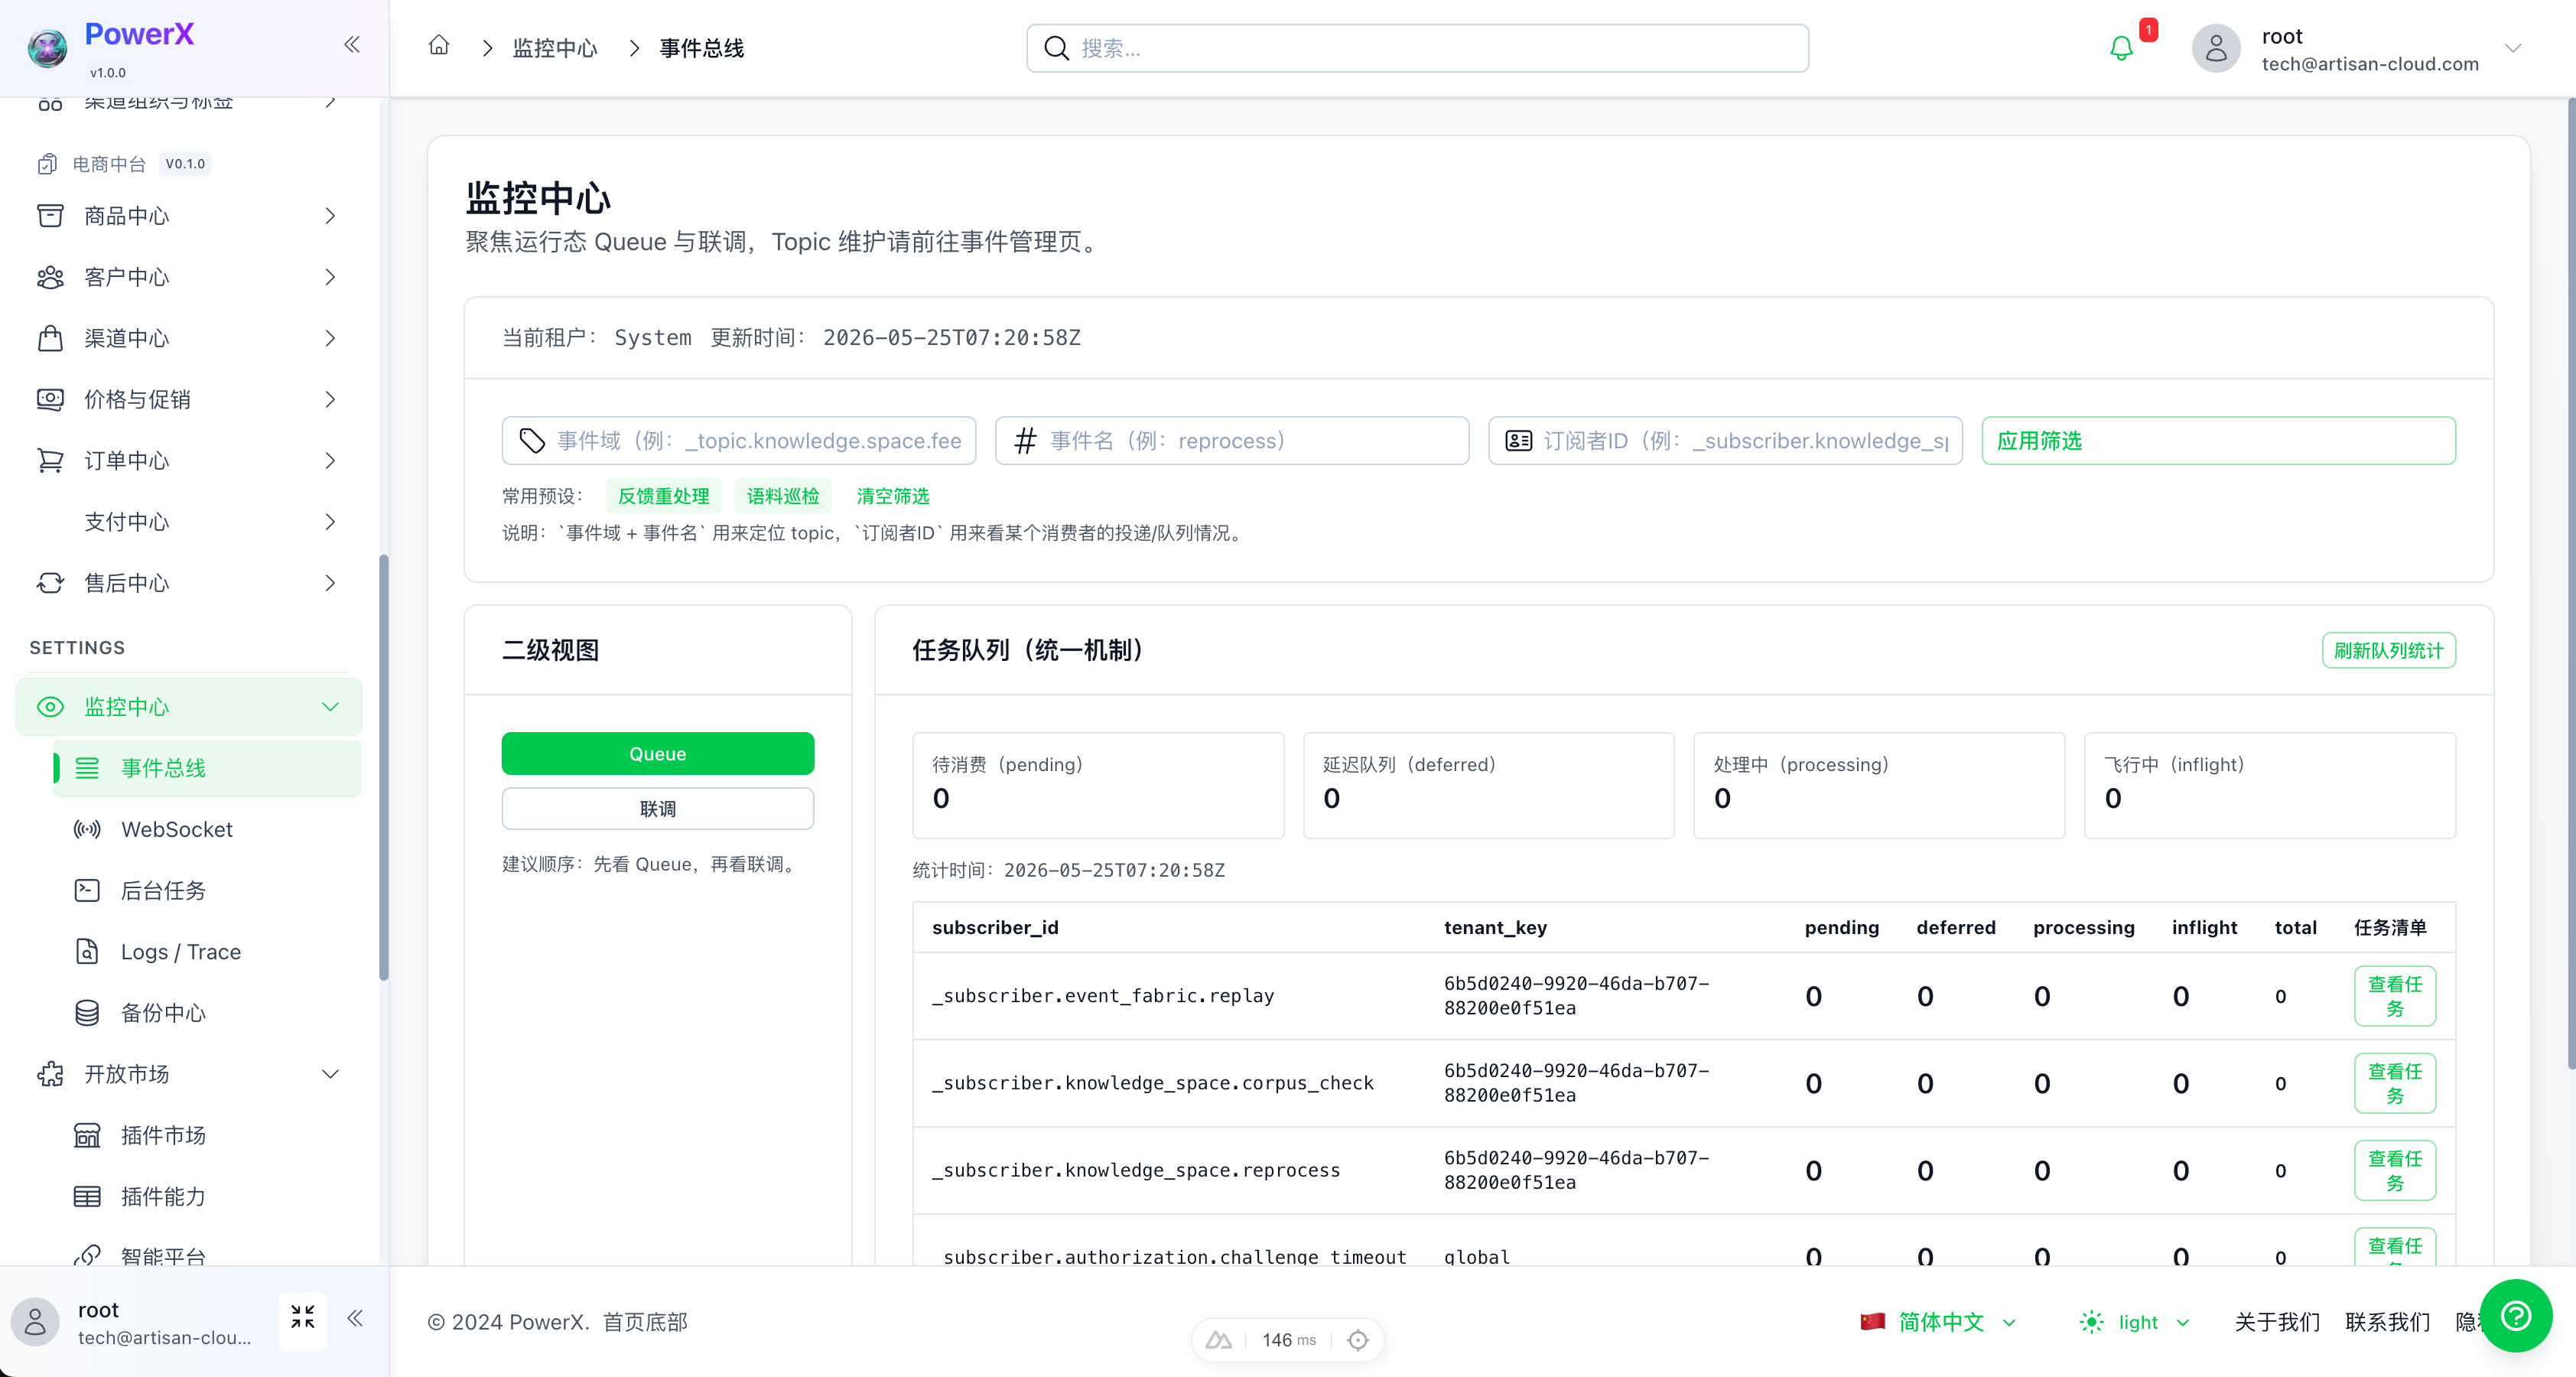Collapse sidebar using bottom double-chevron icon
This screenshot has width=2576, height=1377.
355,1318
